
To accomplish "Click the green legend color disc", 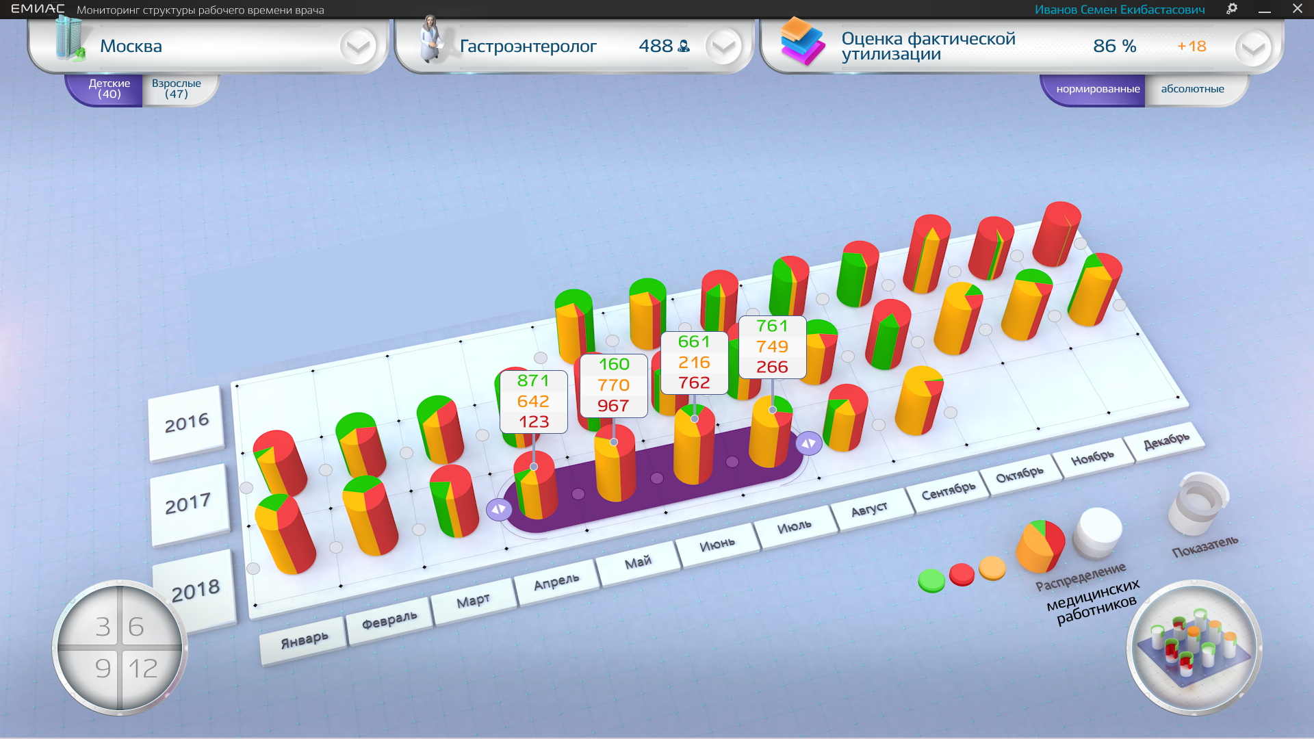I will pyautogui.click(x=931, y=580).
